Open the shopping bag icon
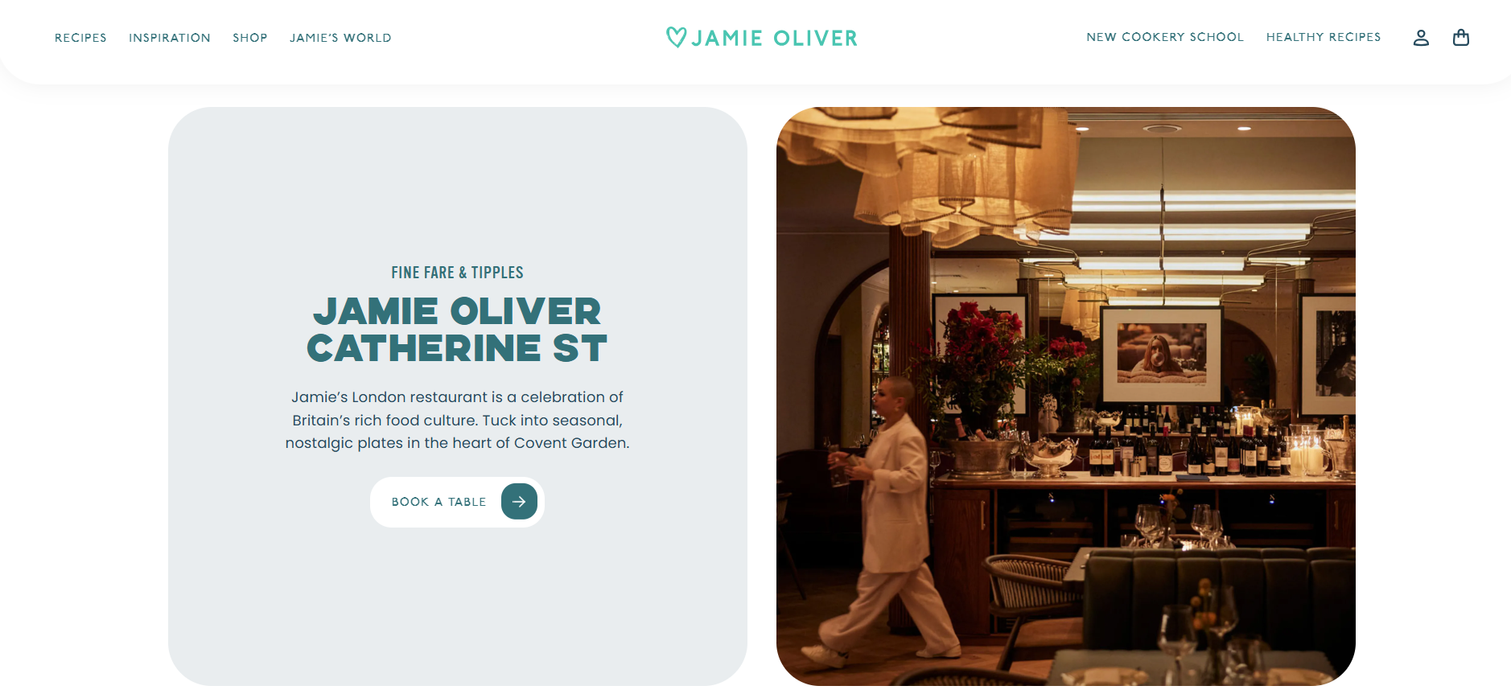This screenshot has height=690, width=1511. (1461, 38)
